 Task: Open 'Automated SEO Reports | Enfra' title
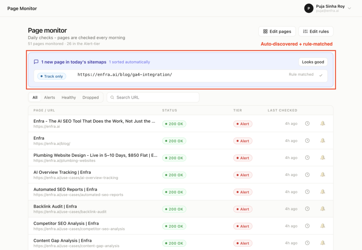[x=65, y=190]
